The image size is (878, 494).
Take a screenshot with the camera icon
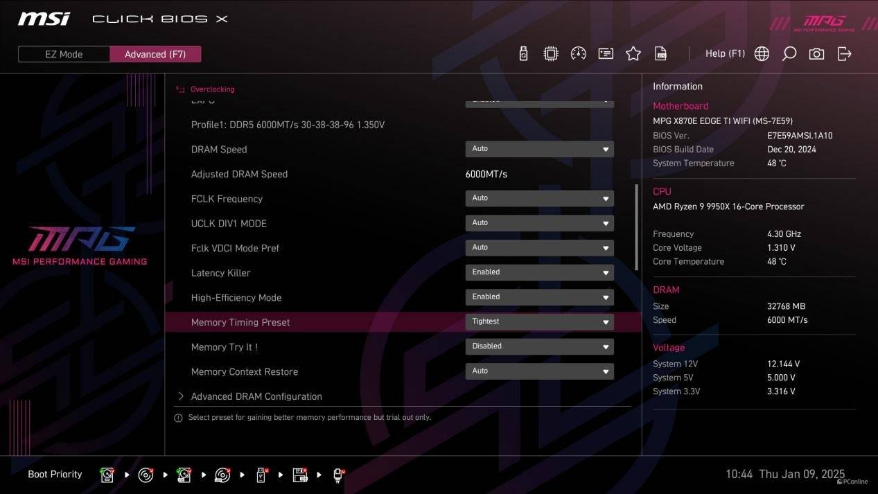(816, 54)
